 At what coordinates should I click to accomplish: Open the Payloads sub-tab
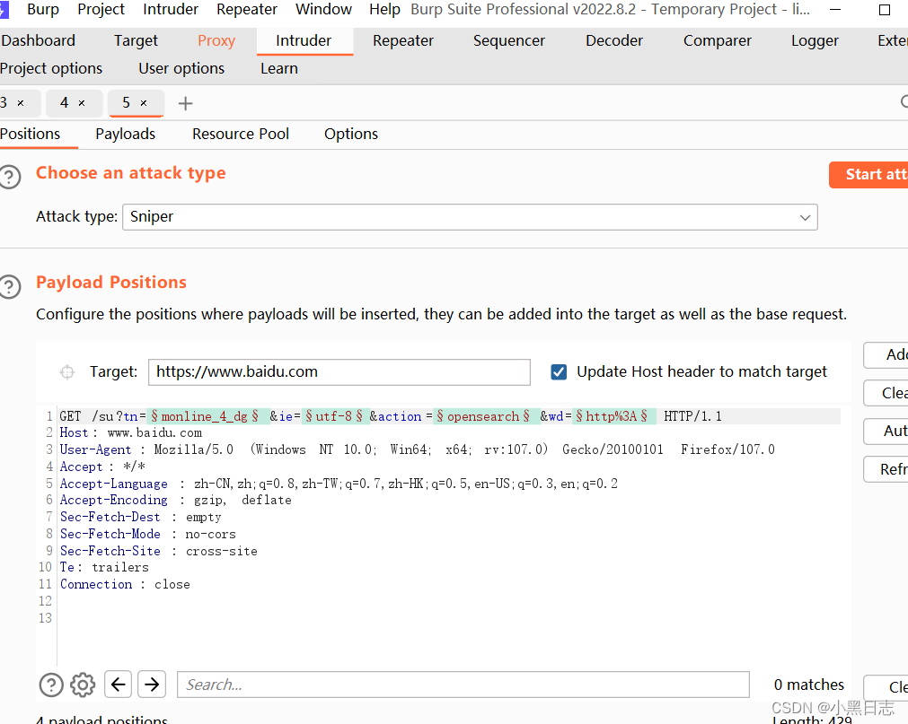125,135
